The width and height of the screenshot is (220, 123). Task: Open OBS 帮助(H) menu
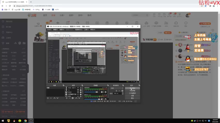coord(93,30)
